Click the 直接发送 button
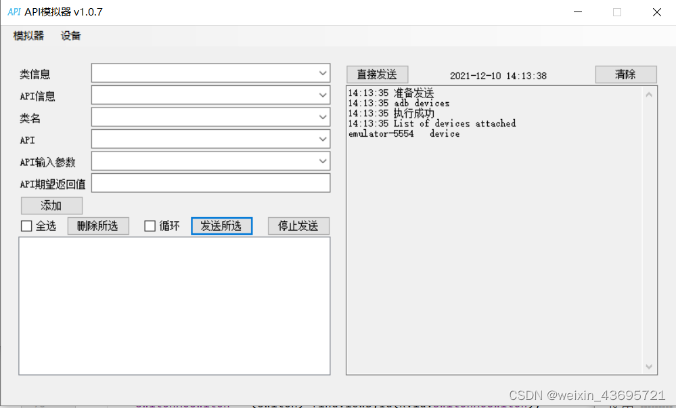The image size is (676, 408). point(377,74)
